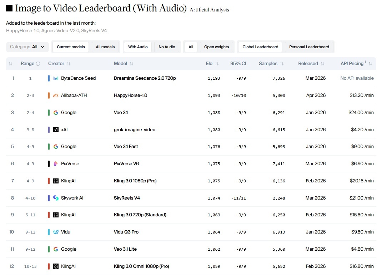Select the Kling 3.0 Omni 1080p (Pro) model
This screenshot has width=382, height=275.
141,266
